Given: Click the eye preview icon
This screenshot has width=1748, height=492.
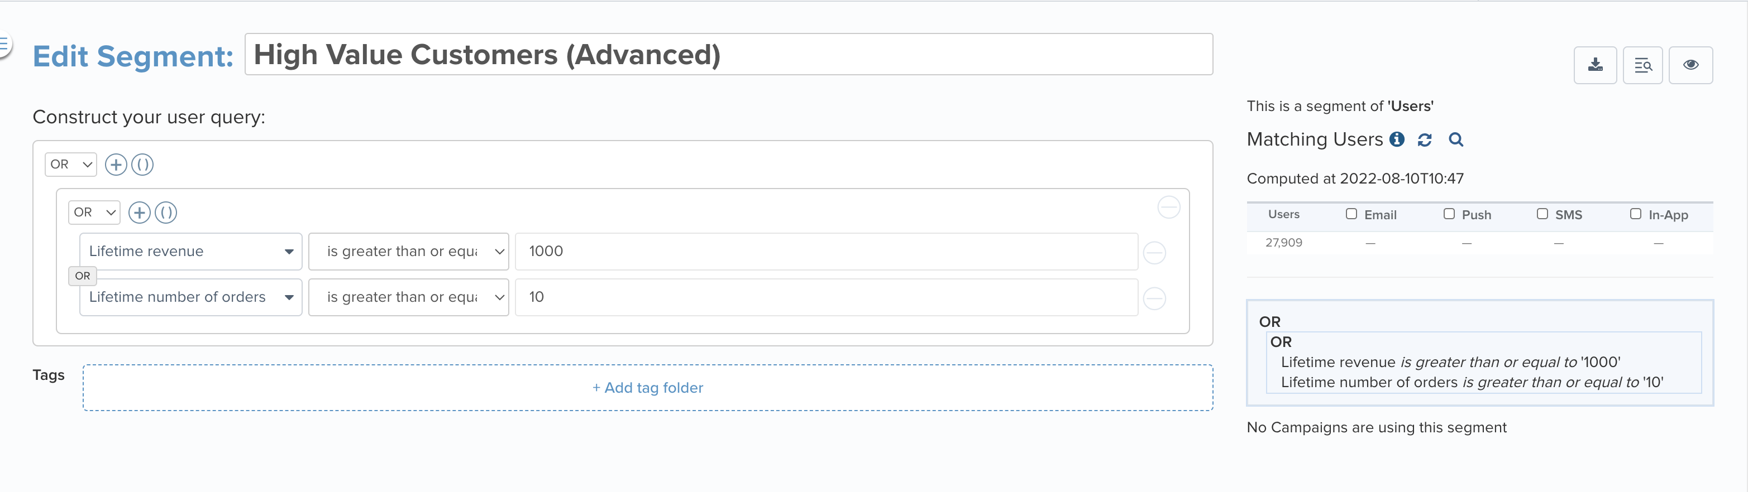Looking at the screenshot, I should [x=1690, y=65].
